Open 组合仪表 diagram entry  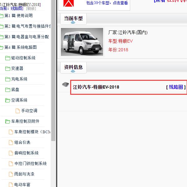[x=22, y=142]
